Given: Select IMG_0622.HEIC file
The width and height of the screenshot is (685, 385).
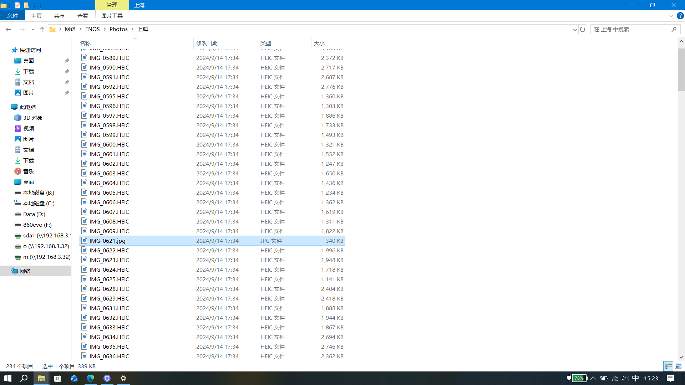Looking at the screenshot, I should [109, 250].
